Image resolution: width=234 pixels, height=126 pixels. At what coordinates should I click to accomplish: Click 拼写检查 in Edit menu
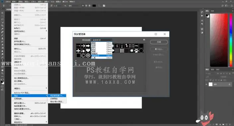(30, 42)
